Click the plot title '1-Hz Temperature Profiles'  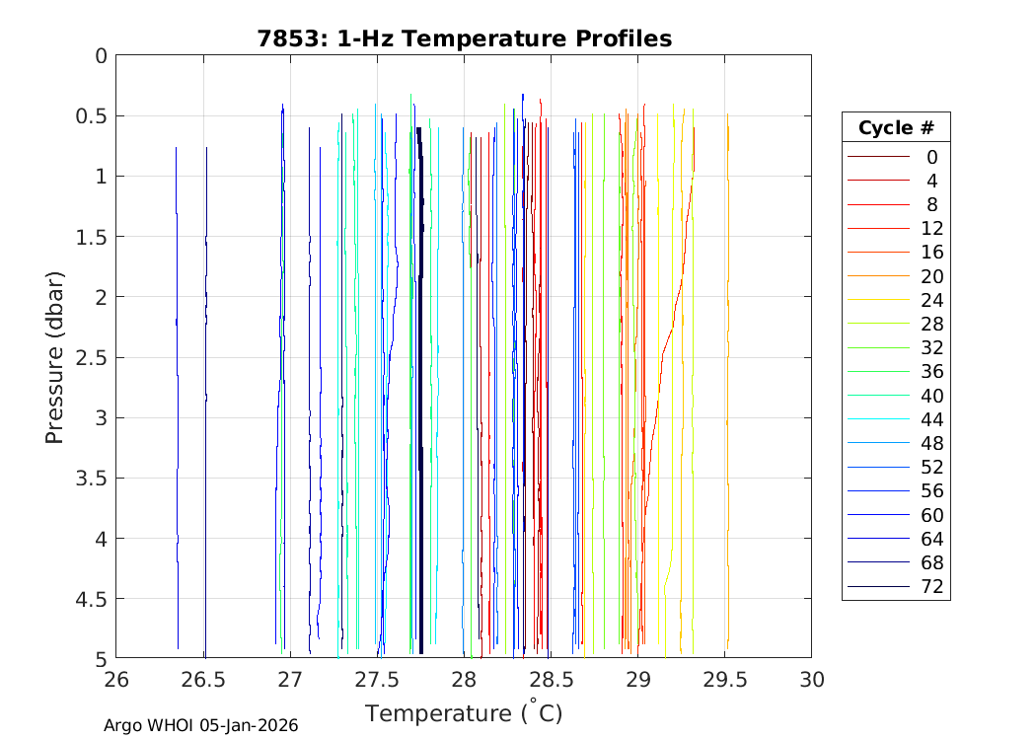coord(464,39)
